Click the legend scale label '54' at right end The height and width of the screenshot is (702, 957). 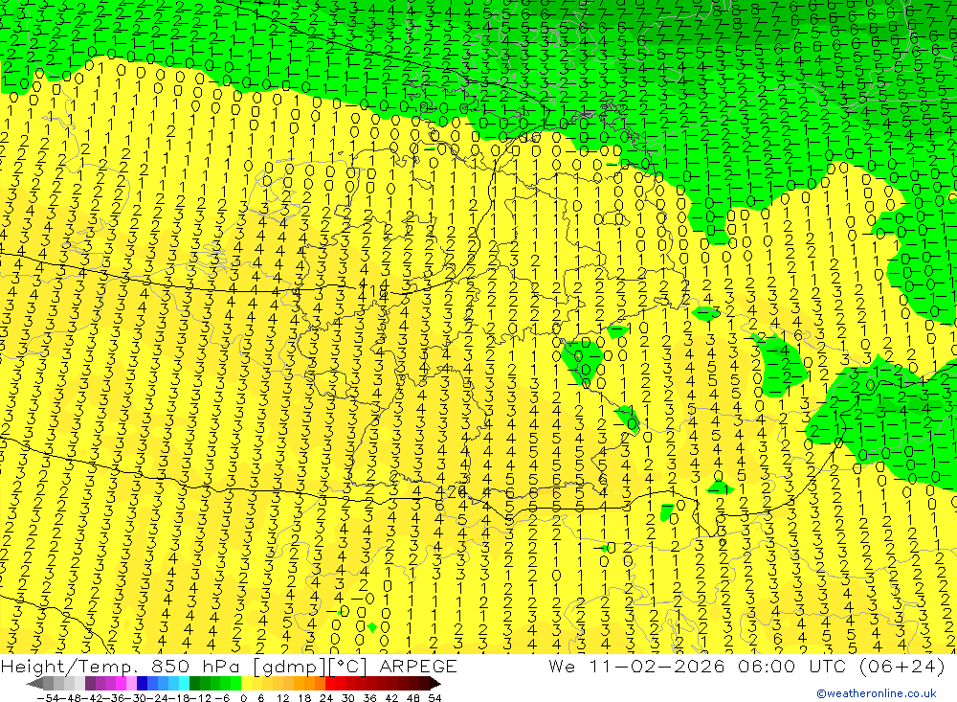(x=434, y=698)
